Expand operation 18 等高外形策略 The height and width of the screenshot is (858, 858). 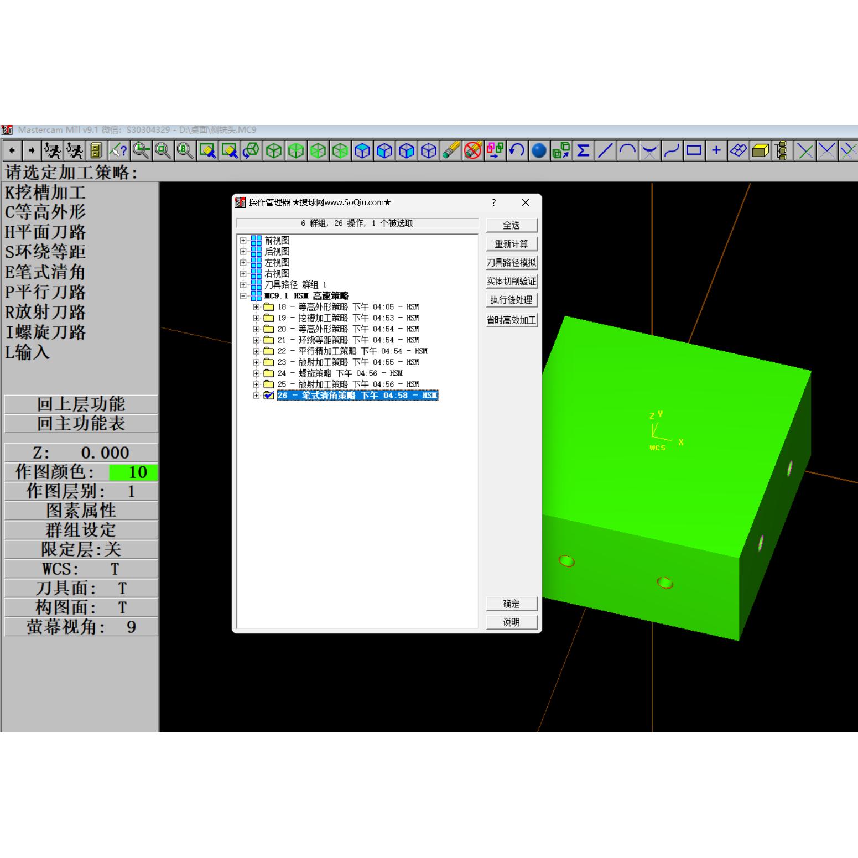click(x=256, y=307)
